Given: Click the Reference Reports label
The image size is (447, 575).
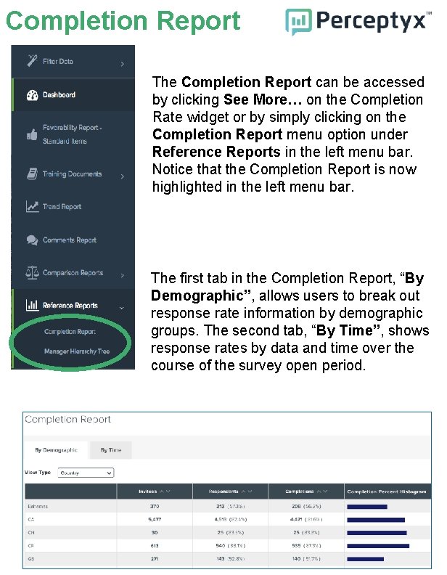Looking at the screenshot, I should 70,306.
